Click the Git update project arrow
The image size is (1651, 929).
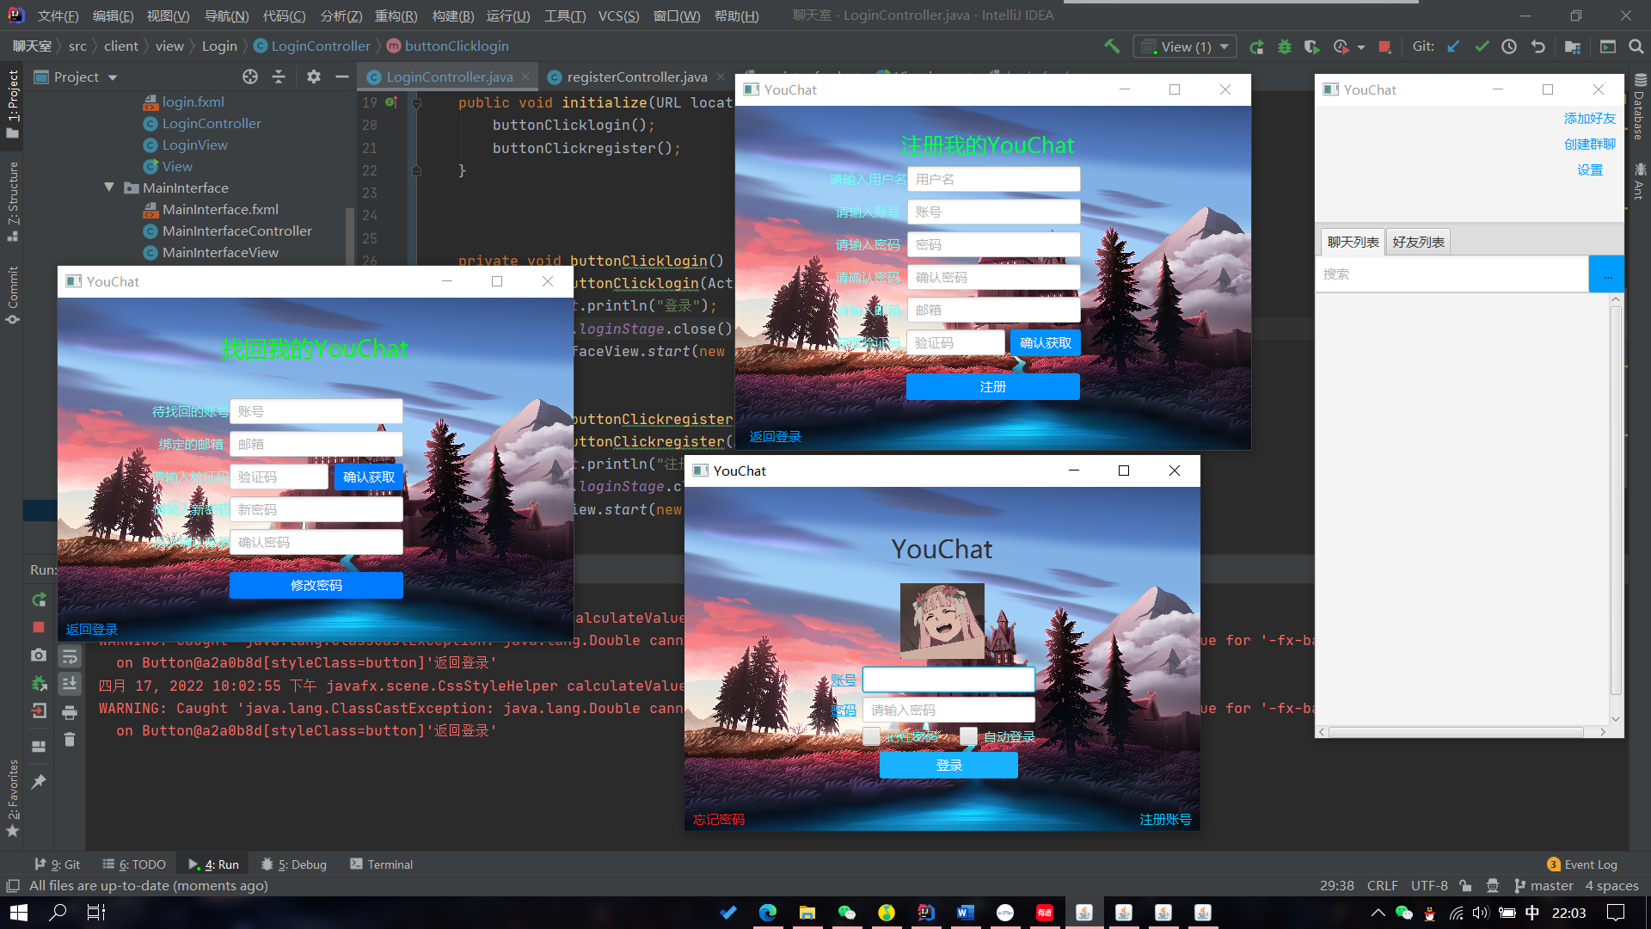(1453, 46)
